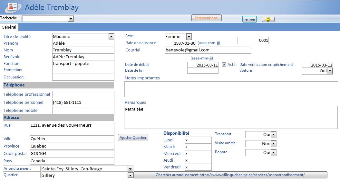Click the Rue field with 1111, avenue des Gouverneurs
Screen dimensions: 340x180
(x=72, y=129)
